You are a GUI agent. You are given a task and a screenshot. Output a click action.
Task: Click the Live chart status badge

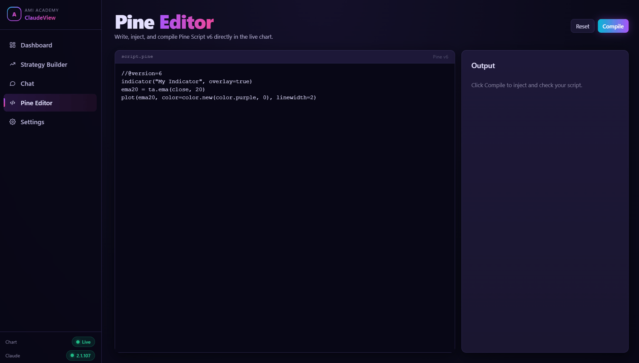[x=83, y=342]
